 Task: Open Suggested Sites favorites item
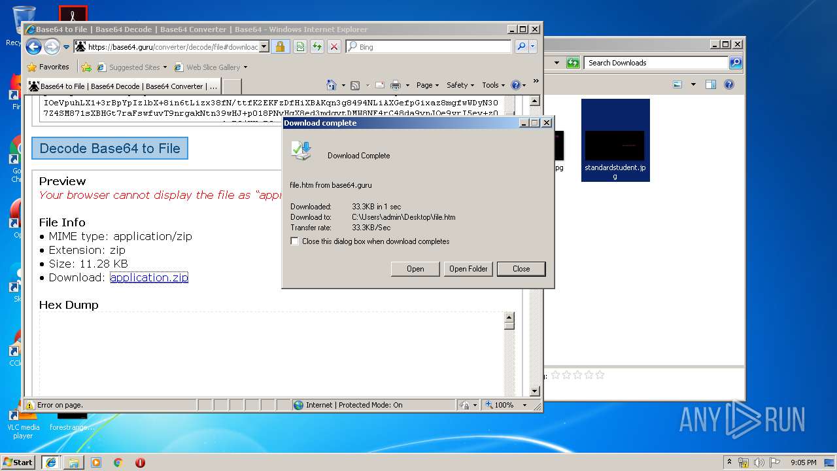[131, 67]
